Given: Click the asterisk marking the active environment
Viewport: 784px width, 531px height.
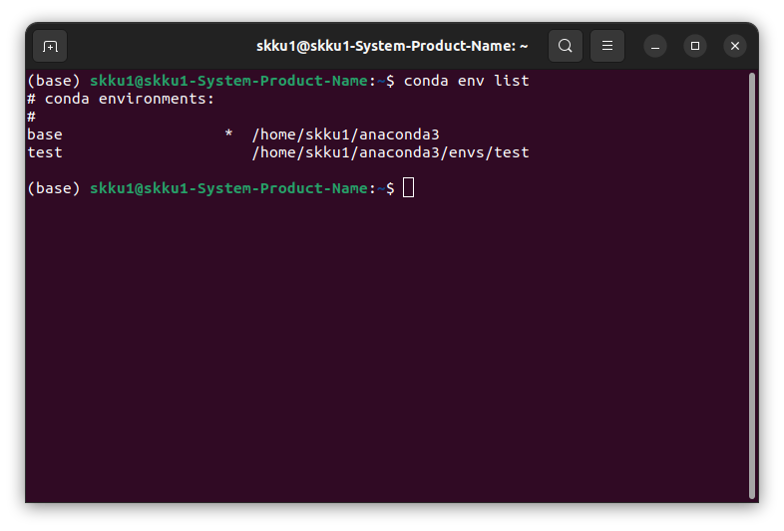Looking at the screenshot, I should (x=228, y=134).
